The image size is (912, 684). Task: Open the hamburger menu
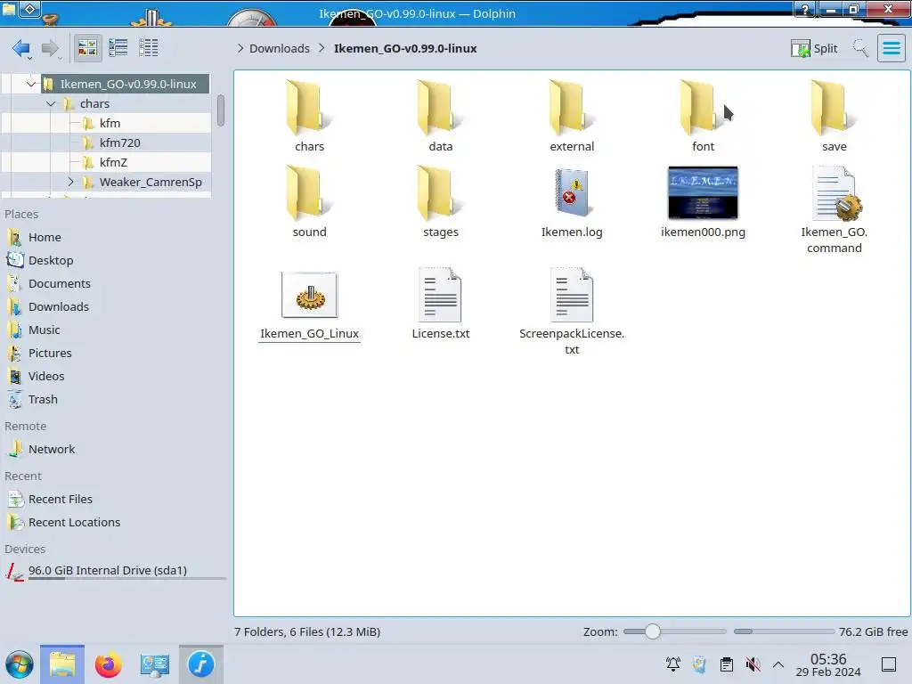pyautogui.click(x=891, y=48)
